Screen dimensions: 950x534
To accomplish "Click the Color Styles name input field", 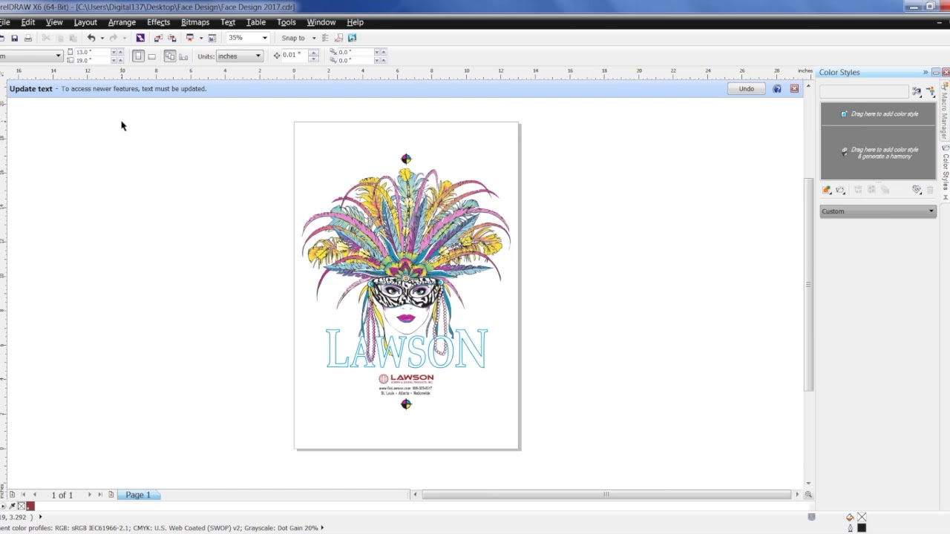I will pos(864,92).
